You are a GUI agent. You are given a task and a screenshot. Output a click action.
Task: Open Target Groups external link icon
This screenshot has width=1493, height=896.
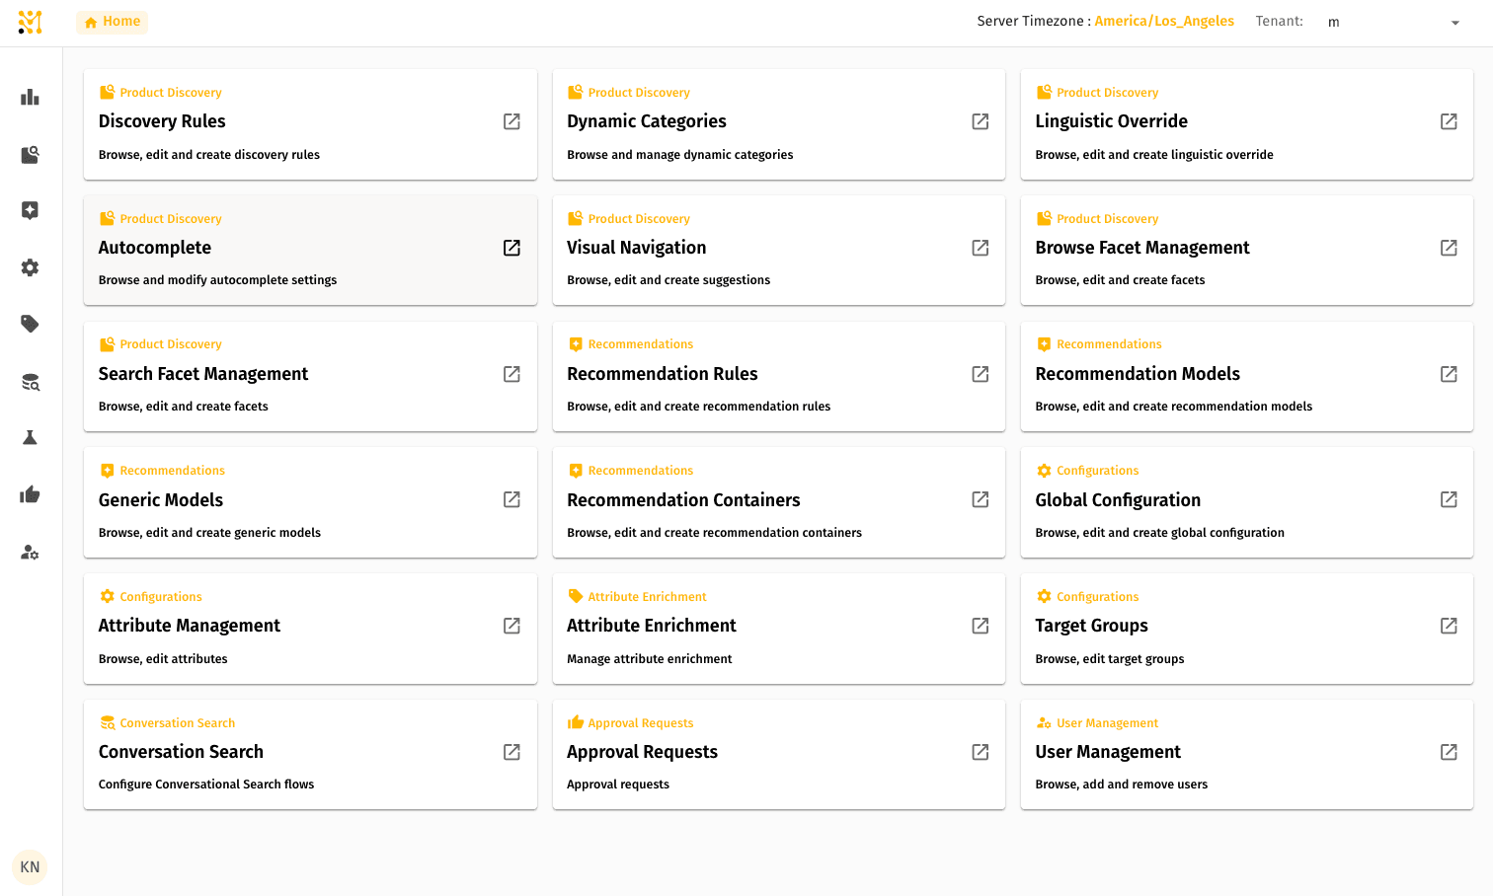click(x=1449, y=626)
